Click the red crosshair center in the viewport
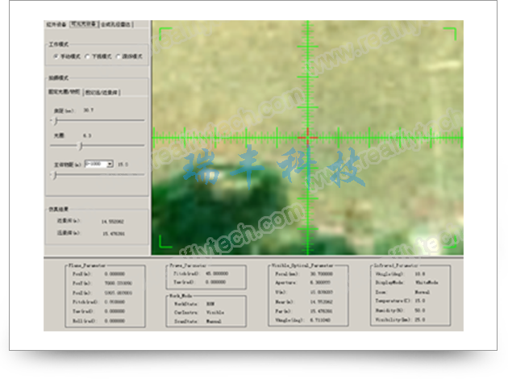The image size is (508, 379). [x=307, y=136]
